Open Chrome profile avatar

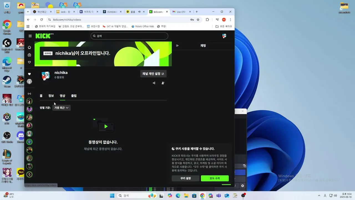(x=224, y=20)
